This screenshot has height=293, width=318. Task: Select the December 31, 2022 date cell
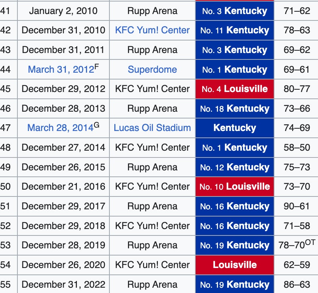click(63, 285)
